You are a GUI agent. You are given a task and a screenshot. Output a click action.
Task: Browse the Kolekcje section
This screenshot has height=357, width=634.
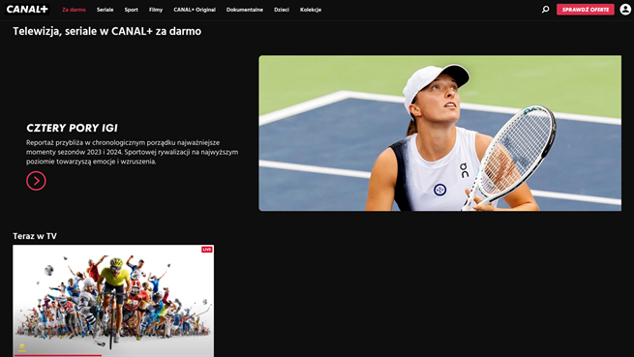coord(311,10)
